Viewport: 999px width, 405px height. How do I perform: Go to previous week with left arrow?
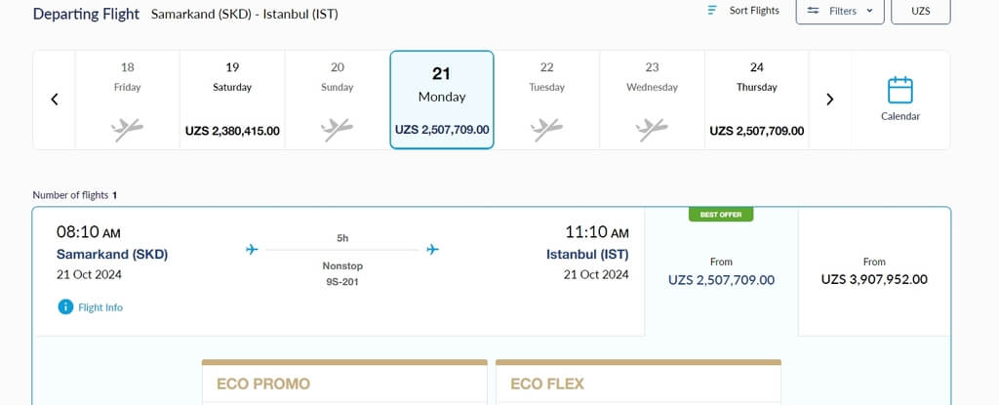click(x=55, y=100)
